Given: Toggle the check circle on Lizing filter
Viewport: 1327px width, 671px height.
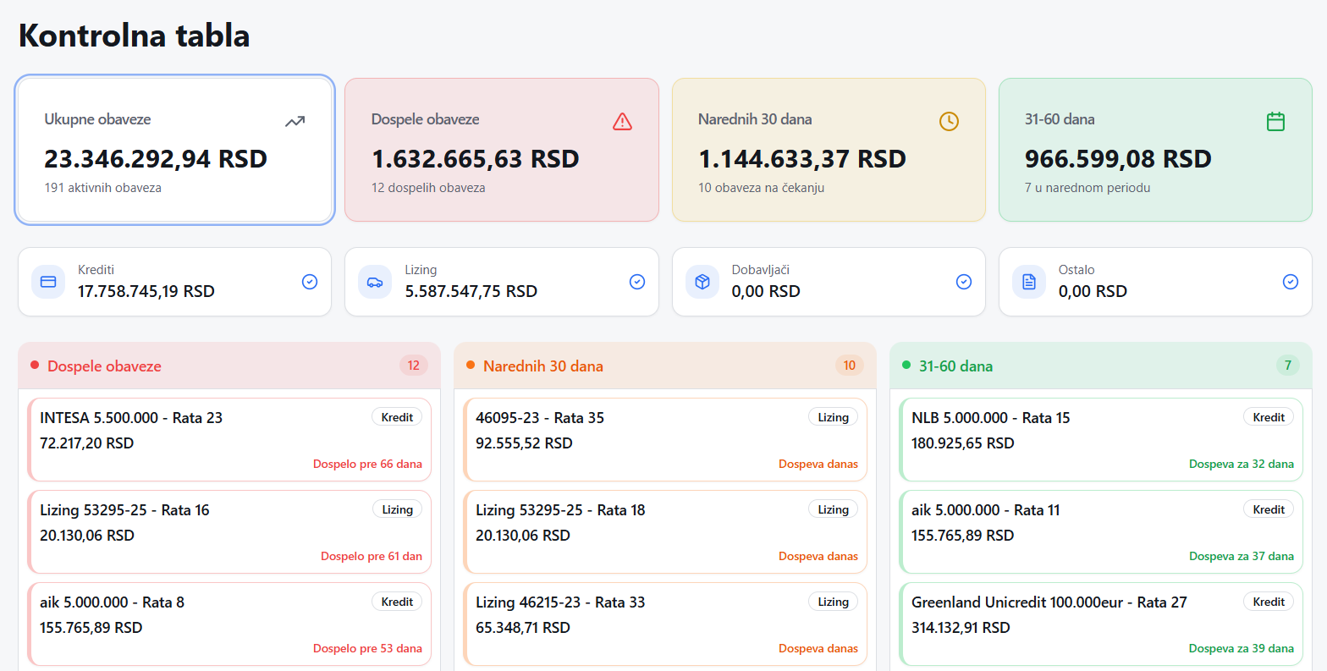Looking at the screenshot, I should pos(637,282).
